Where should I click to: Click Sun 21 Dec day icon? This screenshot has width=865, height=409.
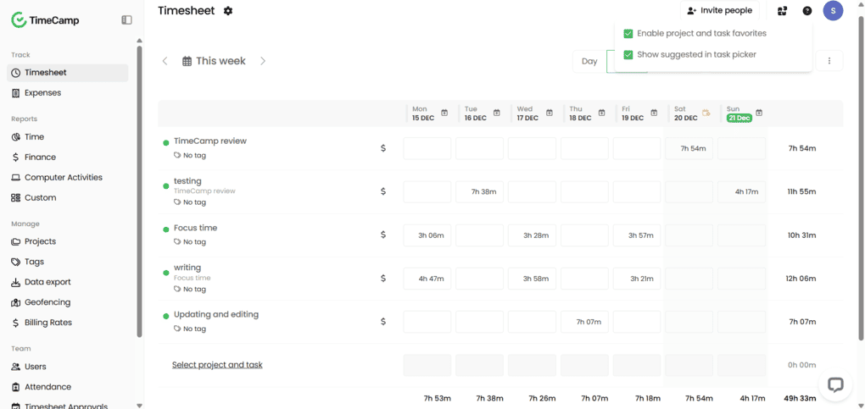759,113
